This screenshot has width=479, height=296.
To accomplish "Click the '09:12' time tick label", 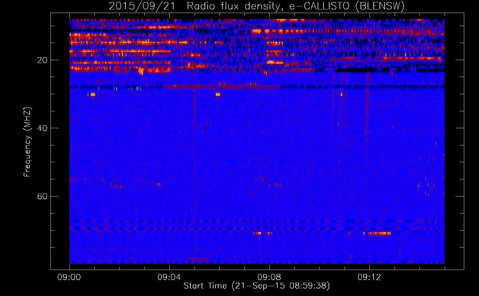I will coord(369,277).
